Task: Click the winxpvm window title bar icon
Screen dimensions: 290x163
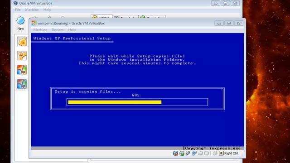Action: (x=34, y=23)
